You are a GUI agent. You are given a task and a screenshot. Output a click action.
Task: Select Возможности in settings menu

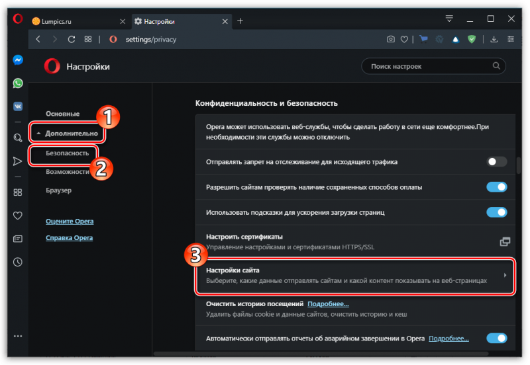coord(68,172)
